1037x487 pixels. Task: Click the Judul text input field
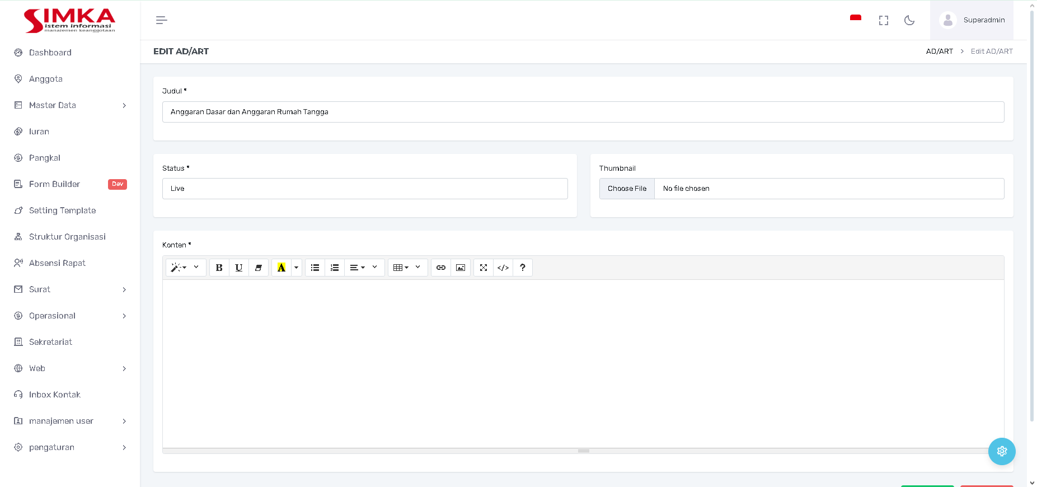(x=583, y=112)
